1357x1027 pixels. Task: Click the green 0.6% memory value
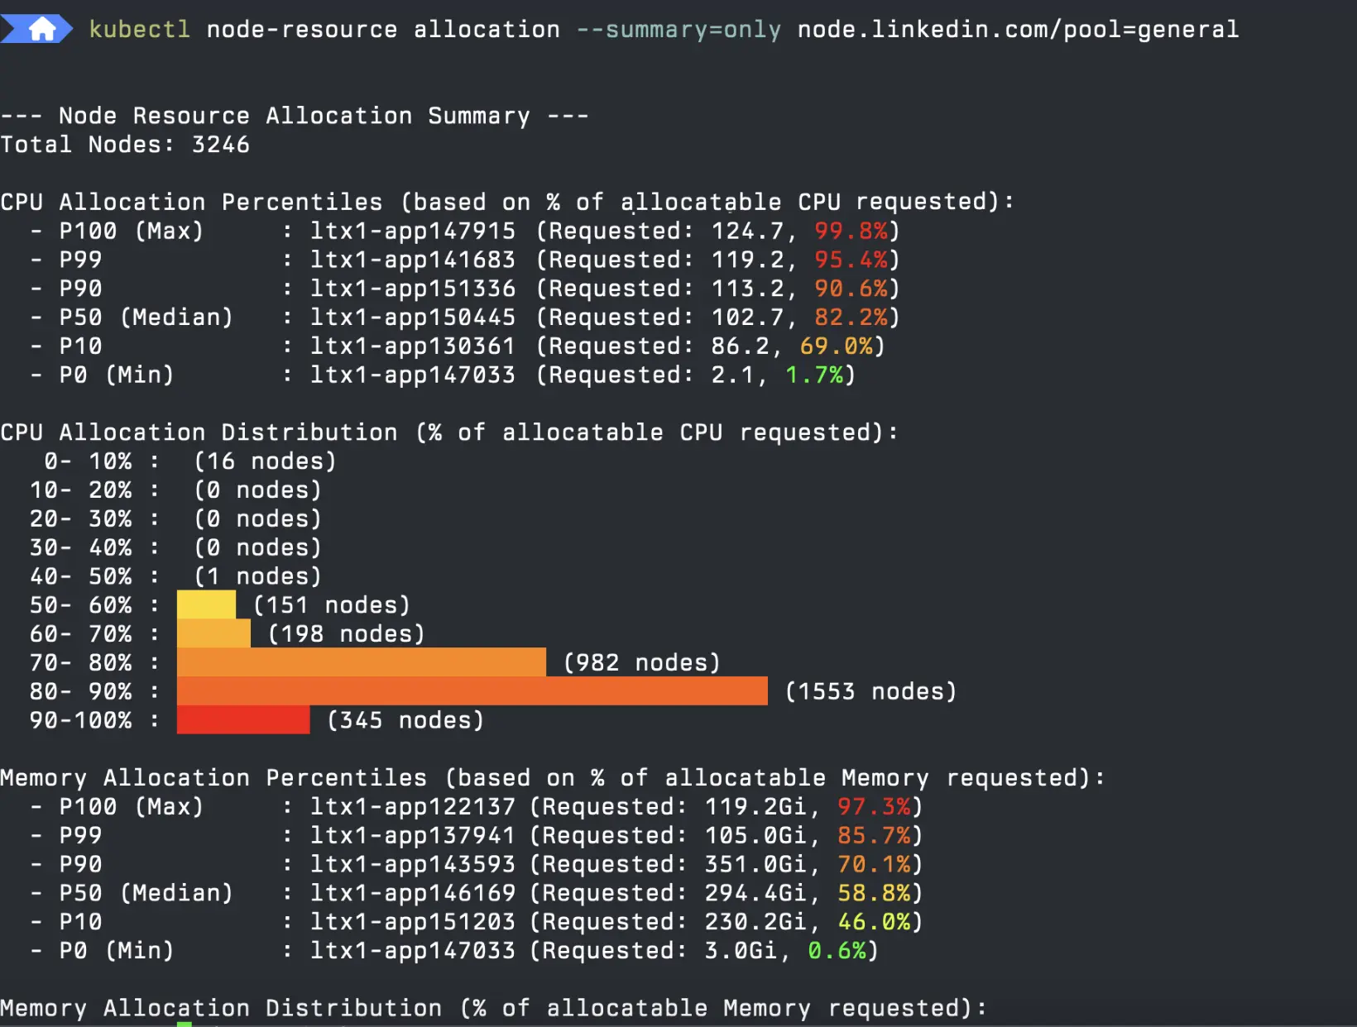837,950
